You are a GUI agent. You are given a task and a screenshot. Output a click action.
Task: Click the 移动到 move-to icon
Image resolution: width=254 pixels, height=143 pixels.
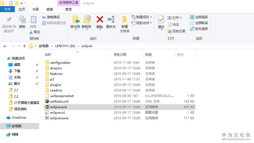[76, 20]
